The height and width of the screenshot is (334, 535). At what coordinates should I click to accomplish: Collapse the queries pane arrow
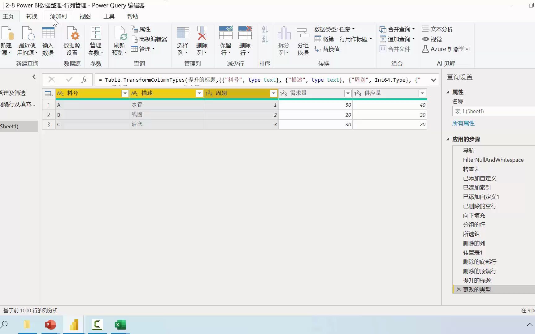(x=34, y=77)
